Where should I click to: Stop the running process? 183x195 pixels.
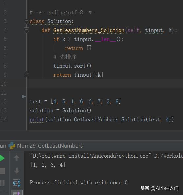pos(2,171)
